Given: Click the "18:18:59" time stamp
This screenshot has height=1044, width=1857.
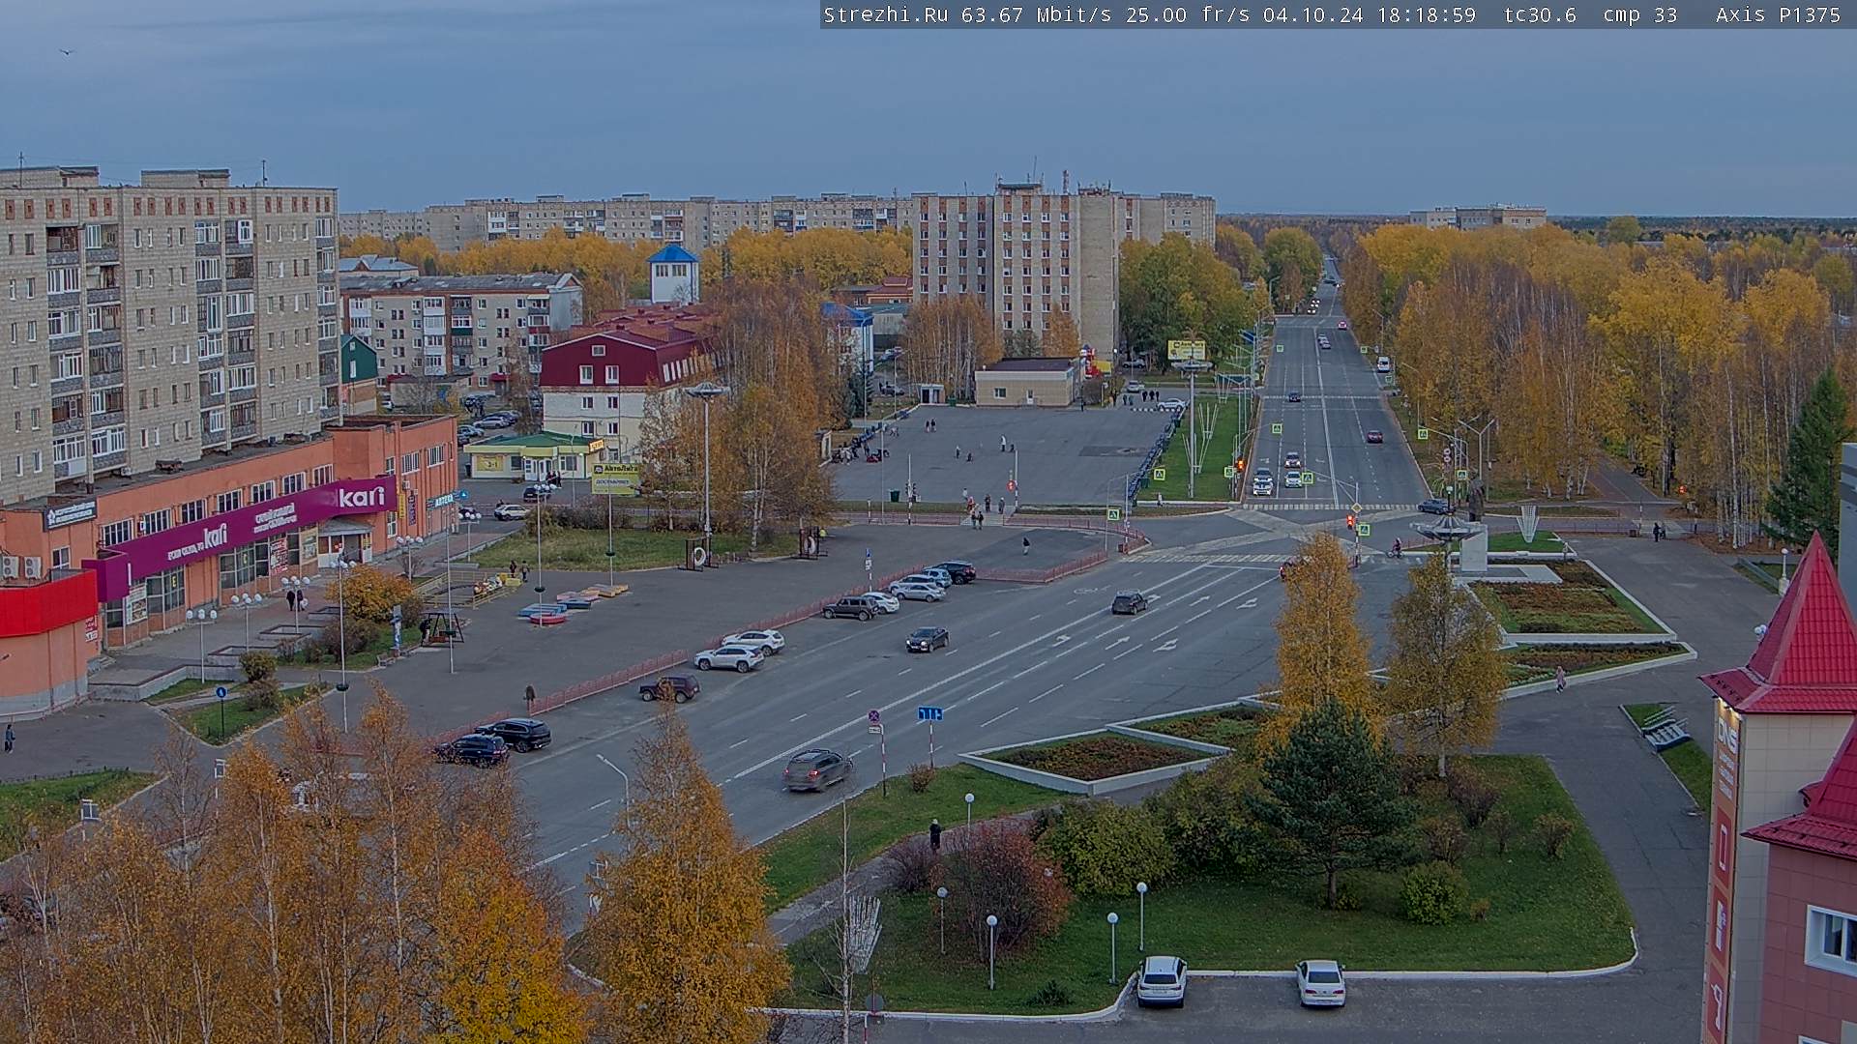Looking at the screenshot, I should tap(1426, 14).
